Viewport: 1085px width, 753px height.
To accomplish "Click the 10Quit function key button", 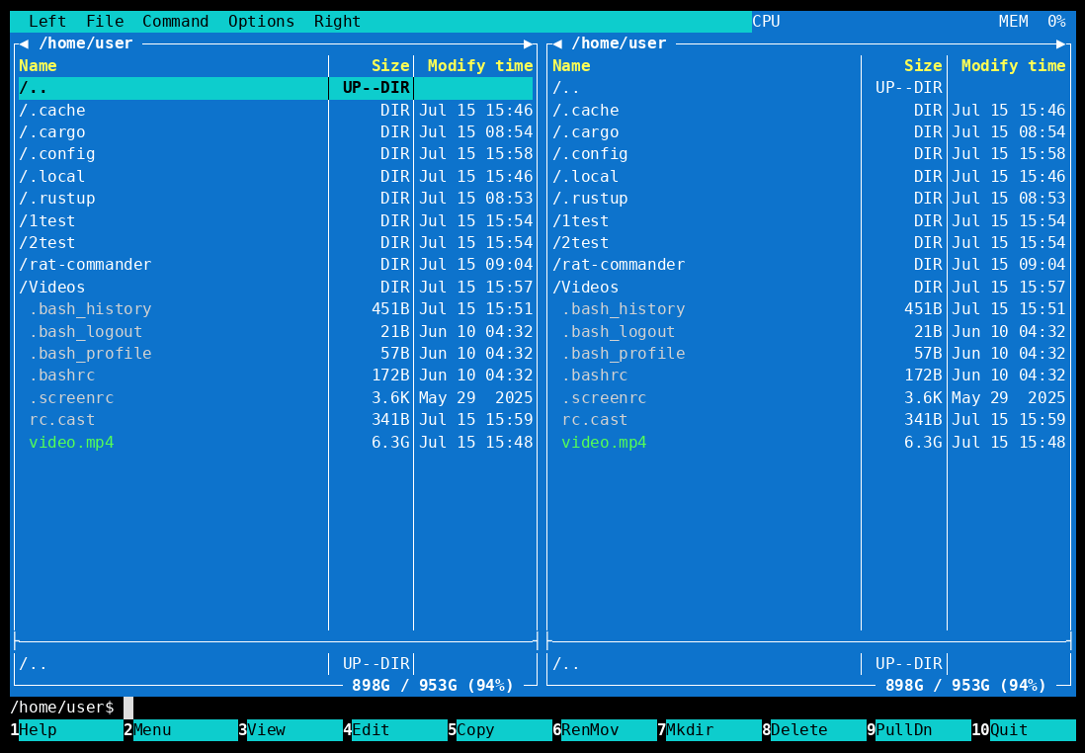I will tap(1024, 729).
